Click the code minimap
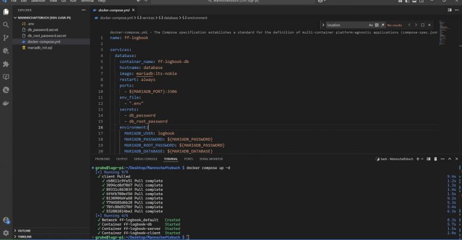The image size is (462, 240). (443, 33)
